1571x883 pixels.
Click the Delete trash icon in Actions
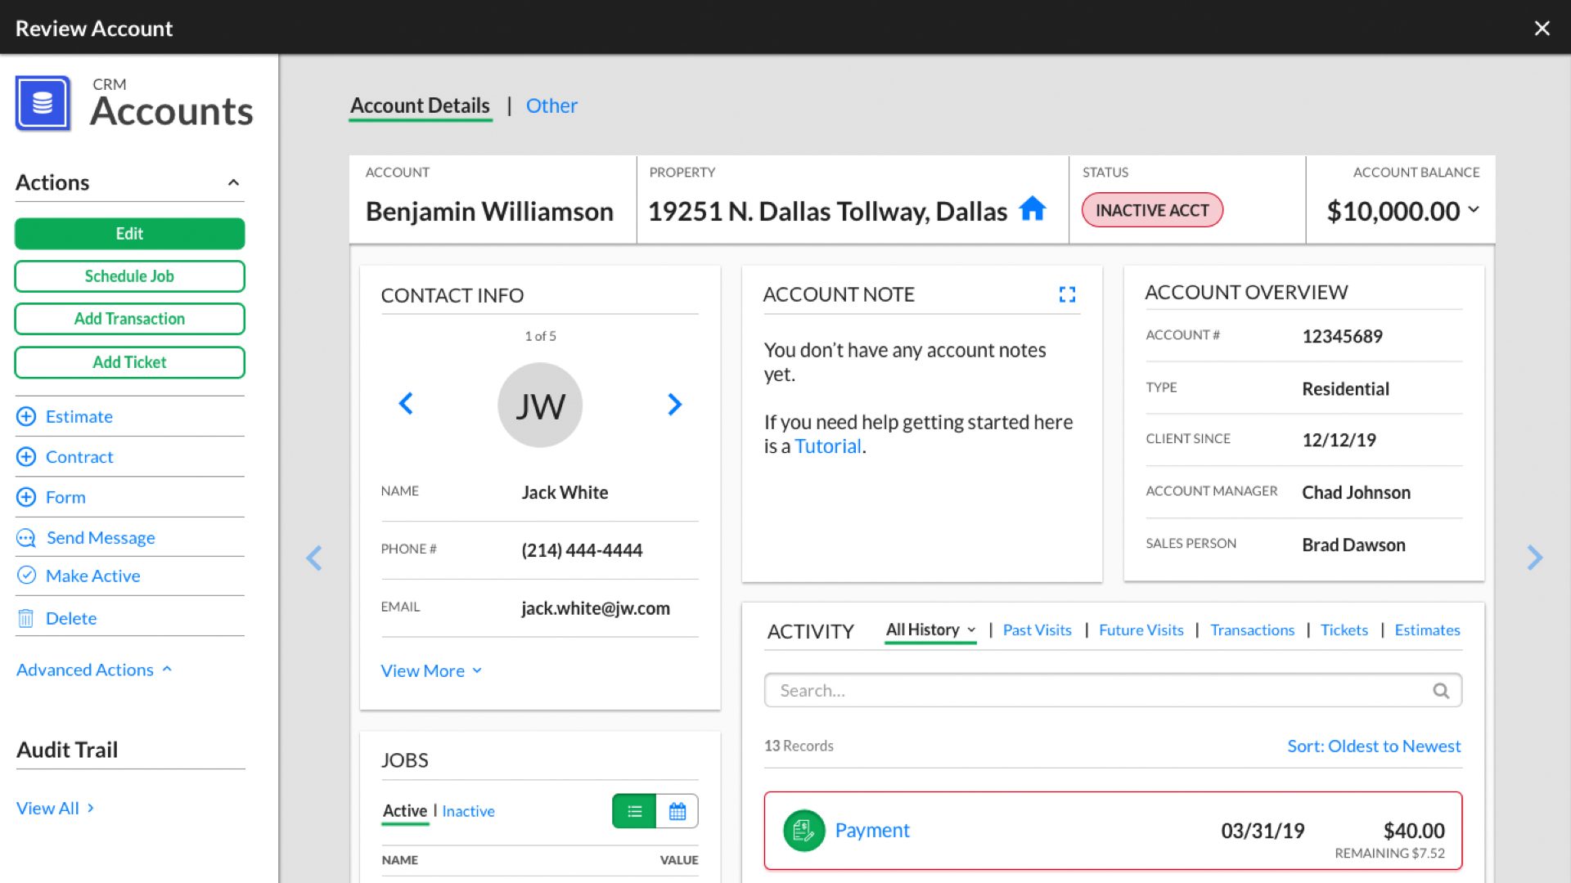[x=26, y=618]
